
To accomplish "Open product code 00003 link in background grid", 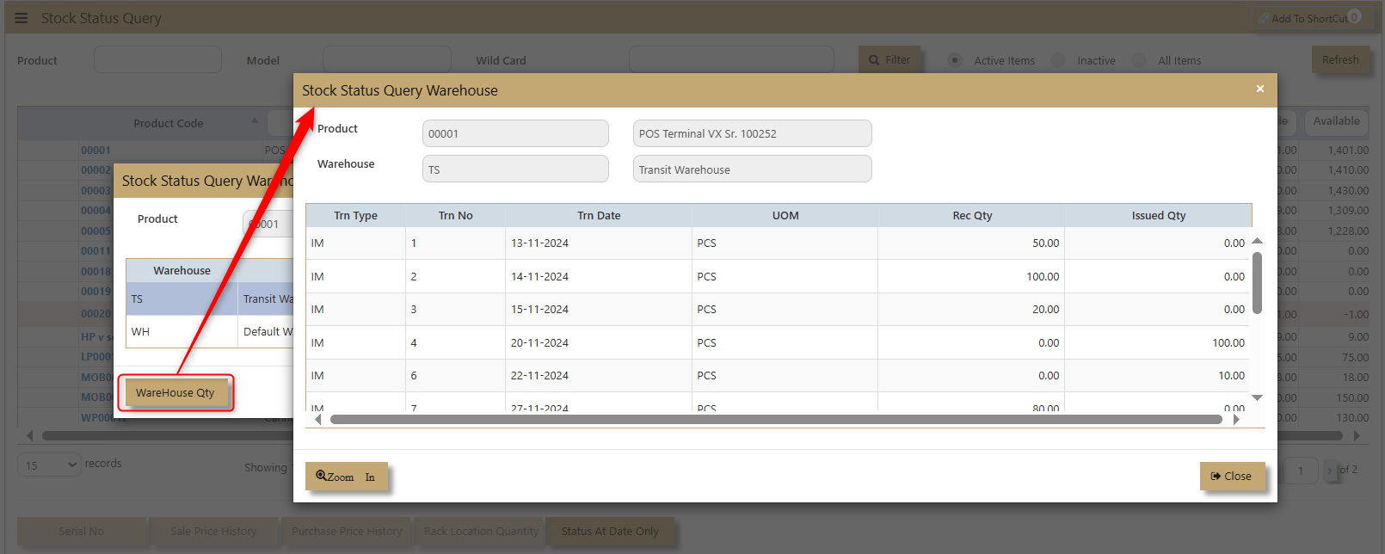I will 95,190.
